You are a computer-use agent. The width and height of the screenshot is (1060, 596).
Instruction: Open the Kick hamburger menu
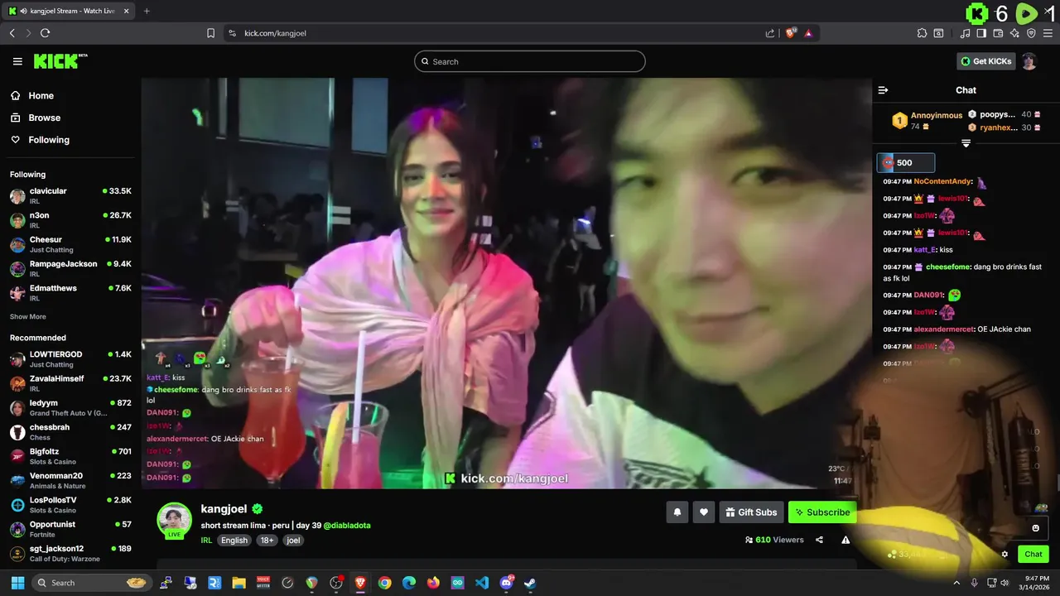(17, 61)
